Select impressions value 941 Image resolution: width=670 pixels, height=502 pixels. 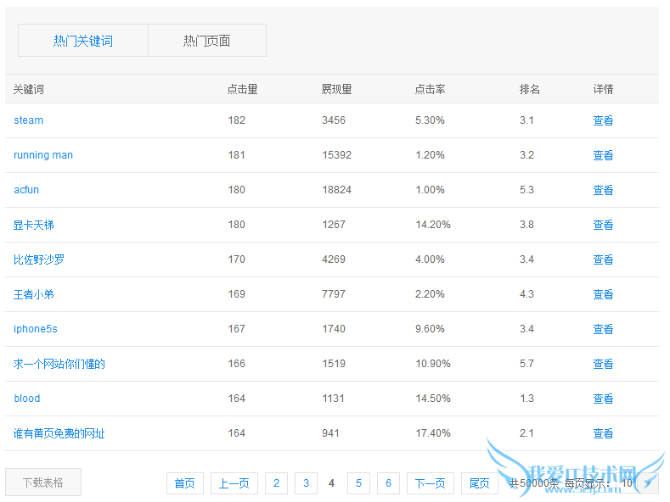330,433
